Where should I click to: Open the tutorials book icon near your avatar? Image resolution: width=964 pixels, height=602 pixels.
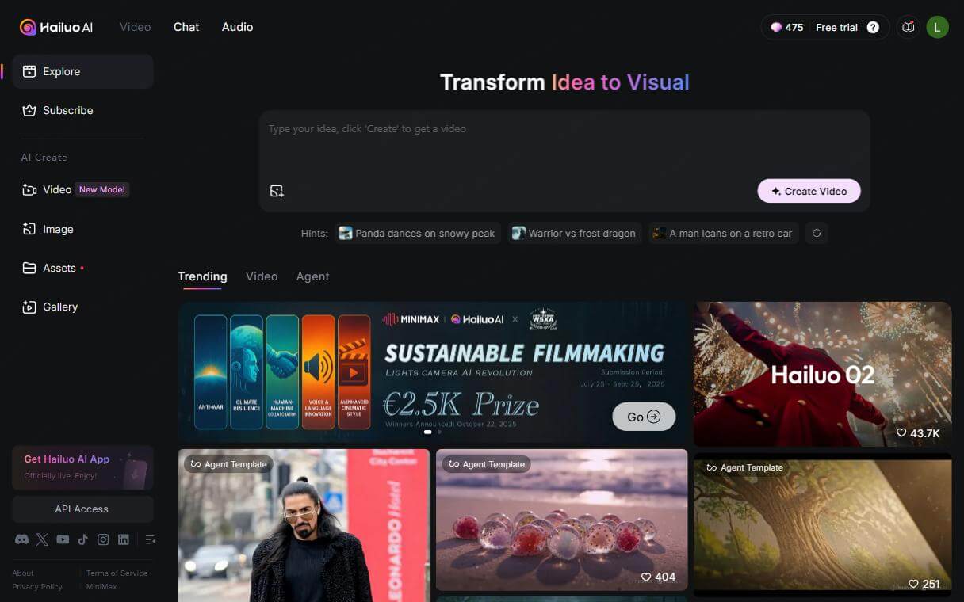(908, 26)
